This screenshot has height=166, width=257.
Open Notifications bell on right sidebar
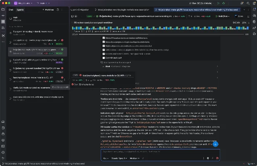pos(254,9)
